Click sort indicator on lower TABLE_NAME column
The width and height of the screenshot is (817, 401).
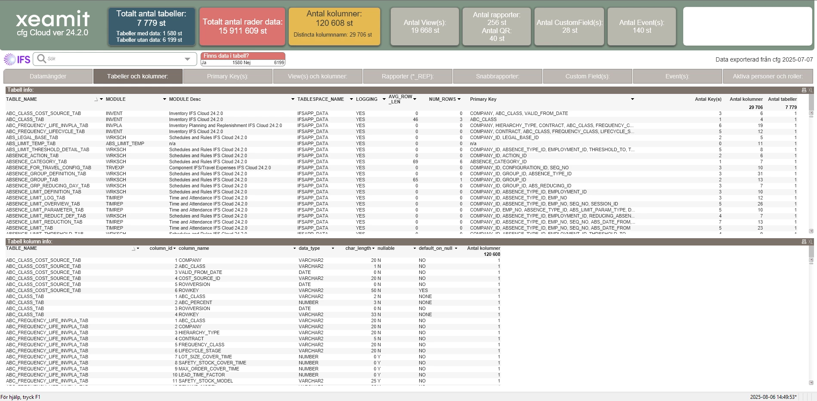133,249
